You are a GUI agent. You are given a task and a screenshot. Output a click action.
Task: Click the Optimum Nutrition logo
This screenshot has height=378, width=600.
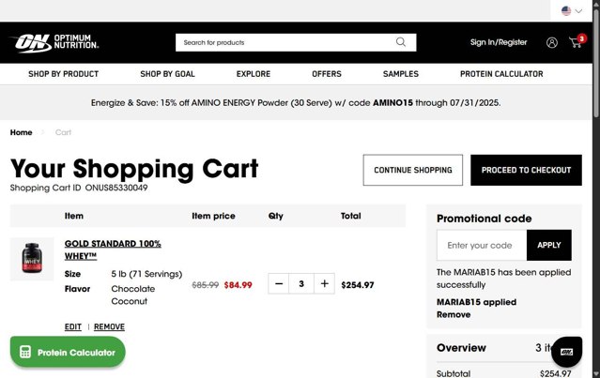[54, 42]
